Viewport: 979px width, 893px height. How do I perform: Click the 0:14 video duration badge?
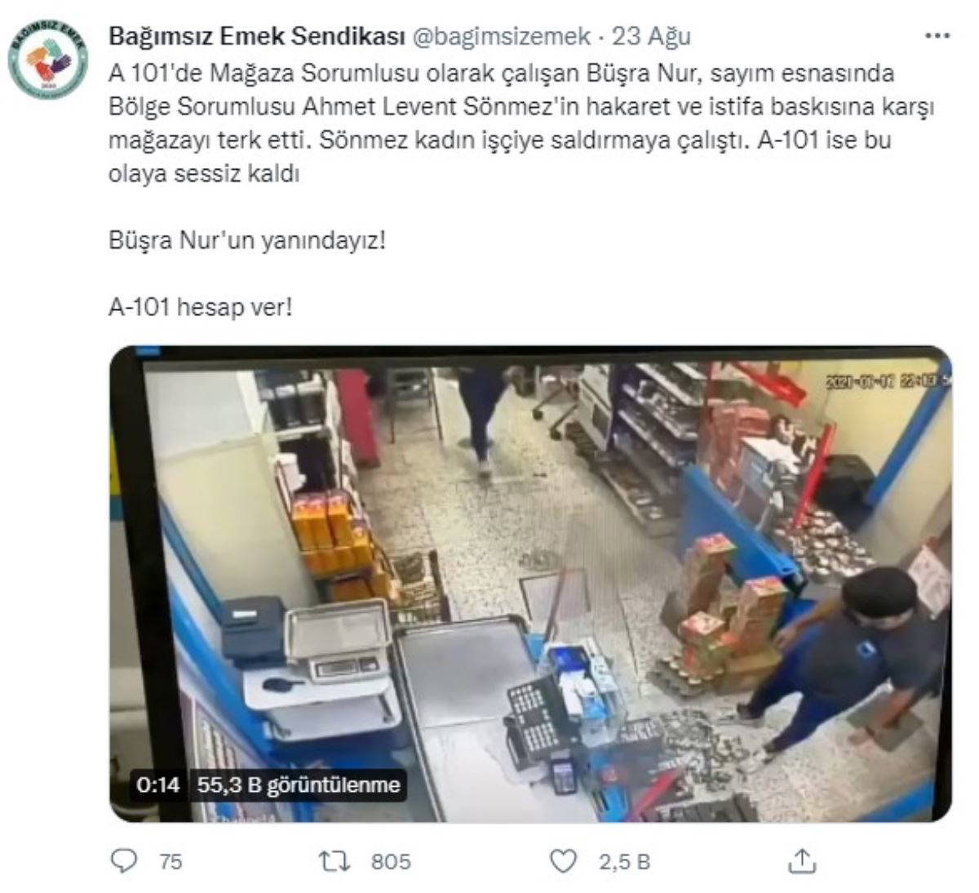[158, 785]
